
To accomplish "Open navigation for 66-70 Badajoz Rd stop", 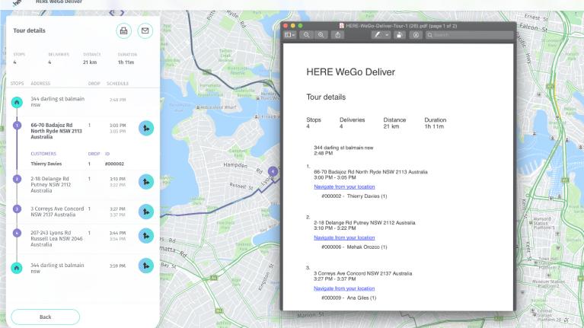I will point(146,128).
